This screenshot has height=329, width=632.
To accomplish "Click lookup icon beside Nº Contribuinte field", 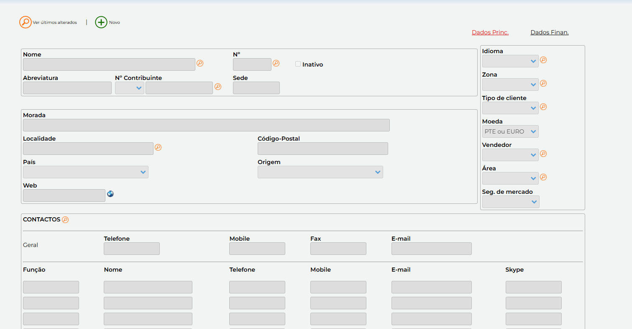I will (x=218, y=87).
